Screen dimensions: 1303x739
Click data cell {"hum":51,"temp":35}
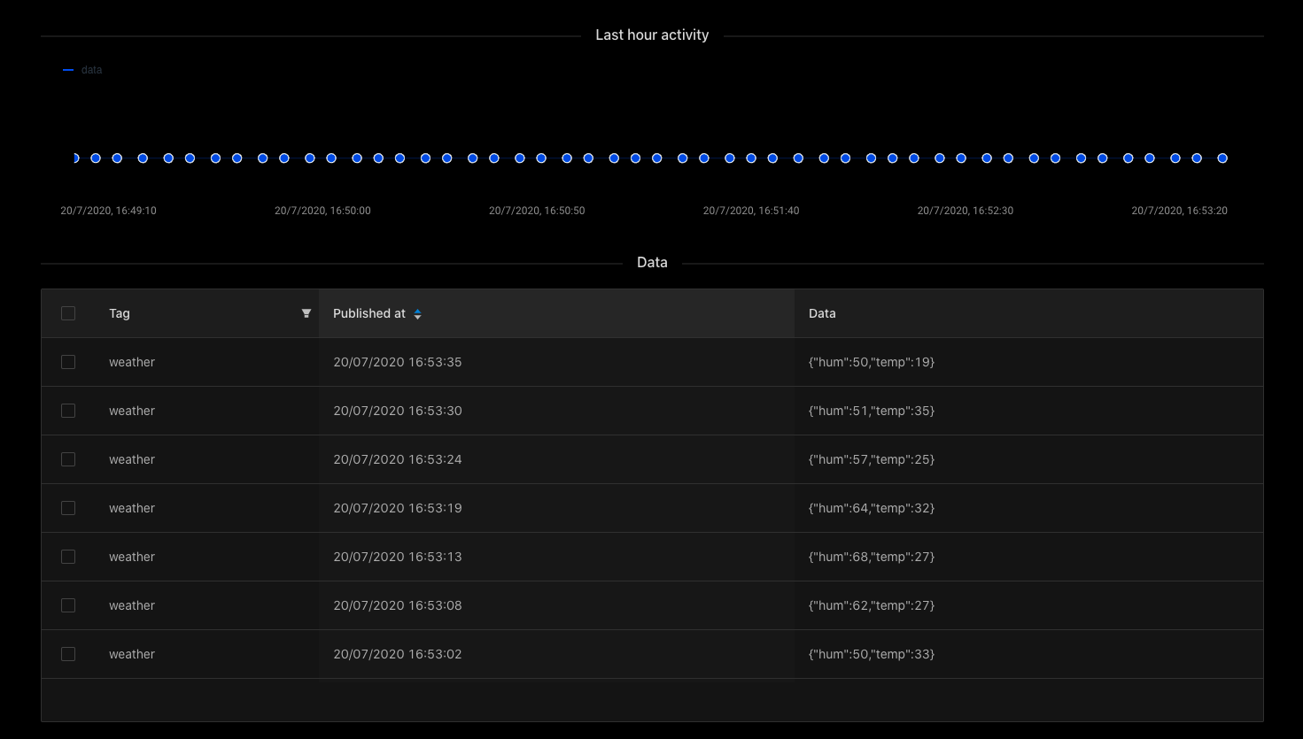(x=872, y=411)
